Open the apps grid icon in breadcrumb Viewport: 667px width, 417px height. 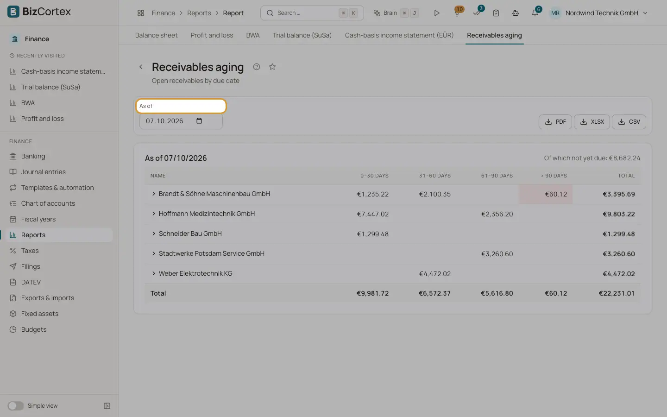(x=141, y=13)
